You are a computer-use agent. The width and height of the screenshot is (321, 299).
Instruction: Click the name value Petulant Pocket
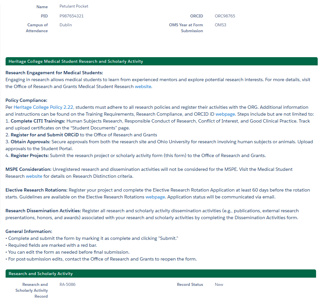pos(74,6)
